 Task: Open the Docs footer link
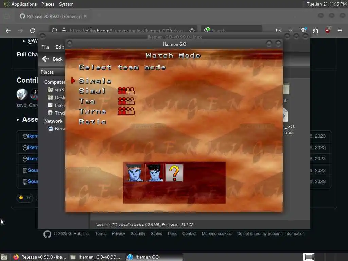tap(172, 234)
